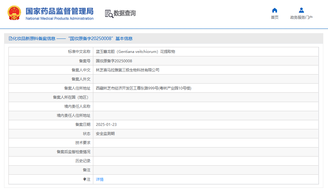Click the 备案号 label
The height and width of the screenshot is (191, 328).
pyautogui.click(x=85, y=61)
